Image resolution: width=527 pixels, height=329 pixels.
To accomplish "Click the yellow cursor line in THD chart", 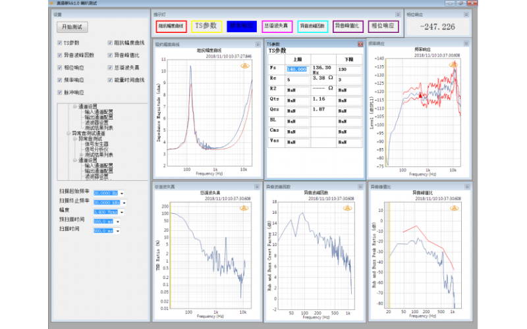I will pyautogui.click(x=171, y=255).
